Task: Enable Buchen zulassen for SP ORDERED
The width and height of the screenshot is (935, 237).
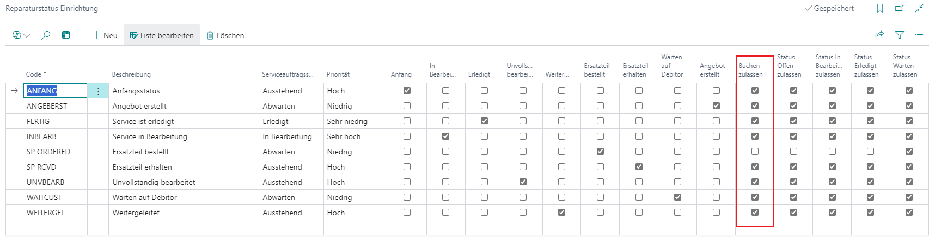Action: click(x=755, y=152)
